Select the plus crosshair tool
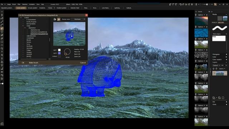Image resolution: width=229 pixels, height=129 pixels. [2, 72]
